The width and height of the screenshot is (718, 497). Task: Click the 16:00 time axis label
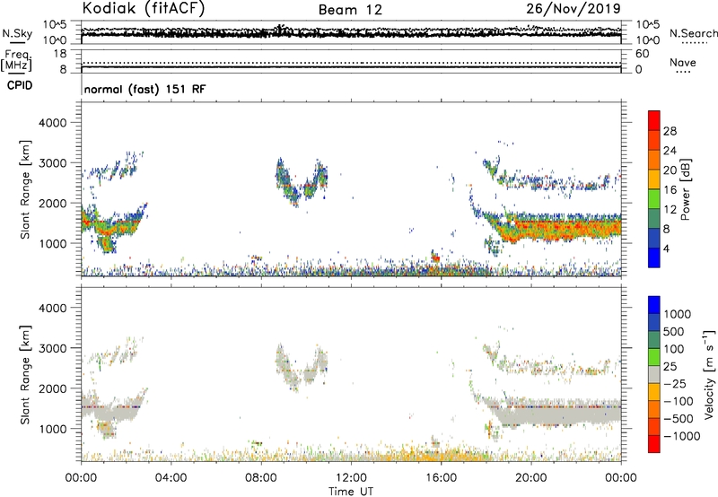tap(441, 478)
